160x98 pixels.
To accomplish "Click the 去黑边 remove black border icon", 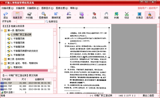I will pyautogui.click(x=139, y=15).
